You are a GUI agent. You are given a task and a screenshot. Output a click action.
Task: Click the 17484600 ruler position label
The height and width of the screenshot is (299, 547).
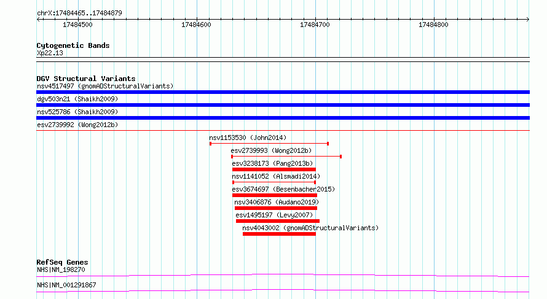click(x=196, y=25)
